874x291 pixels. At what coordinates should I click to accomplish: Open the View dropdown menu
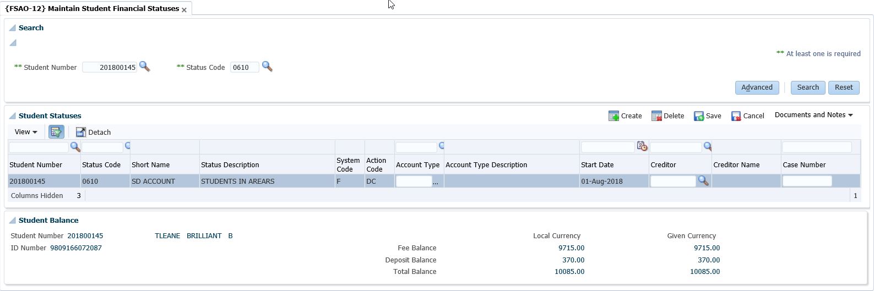pyautogui.click(x=26, y=132)
